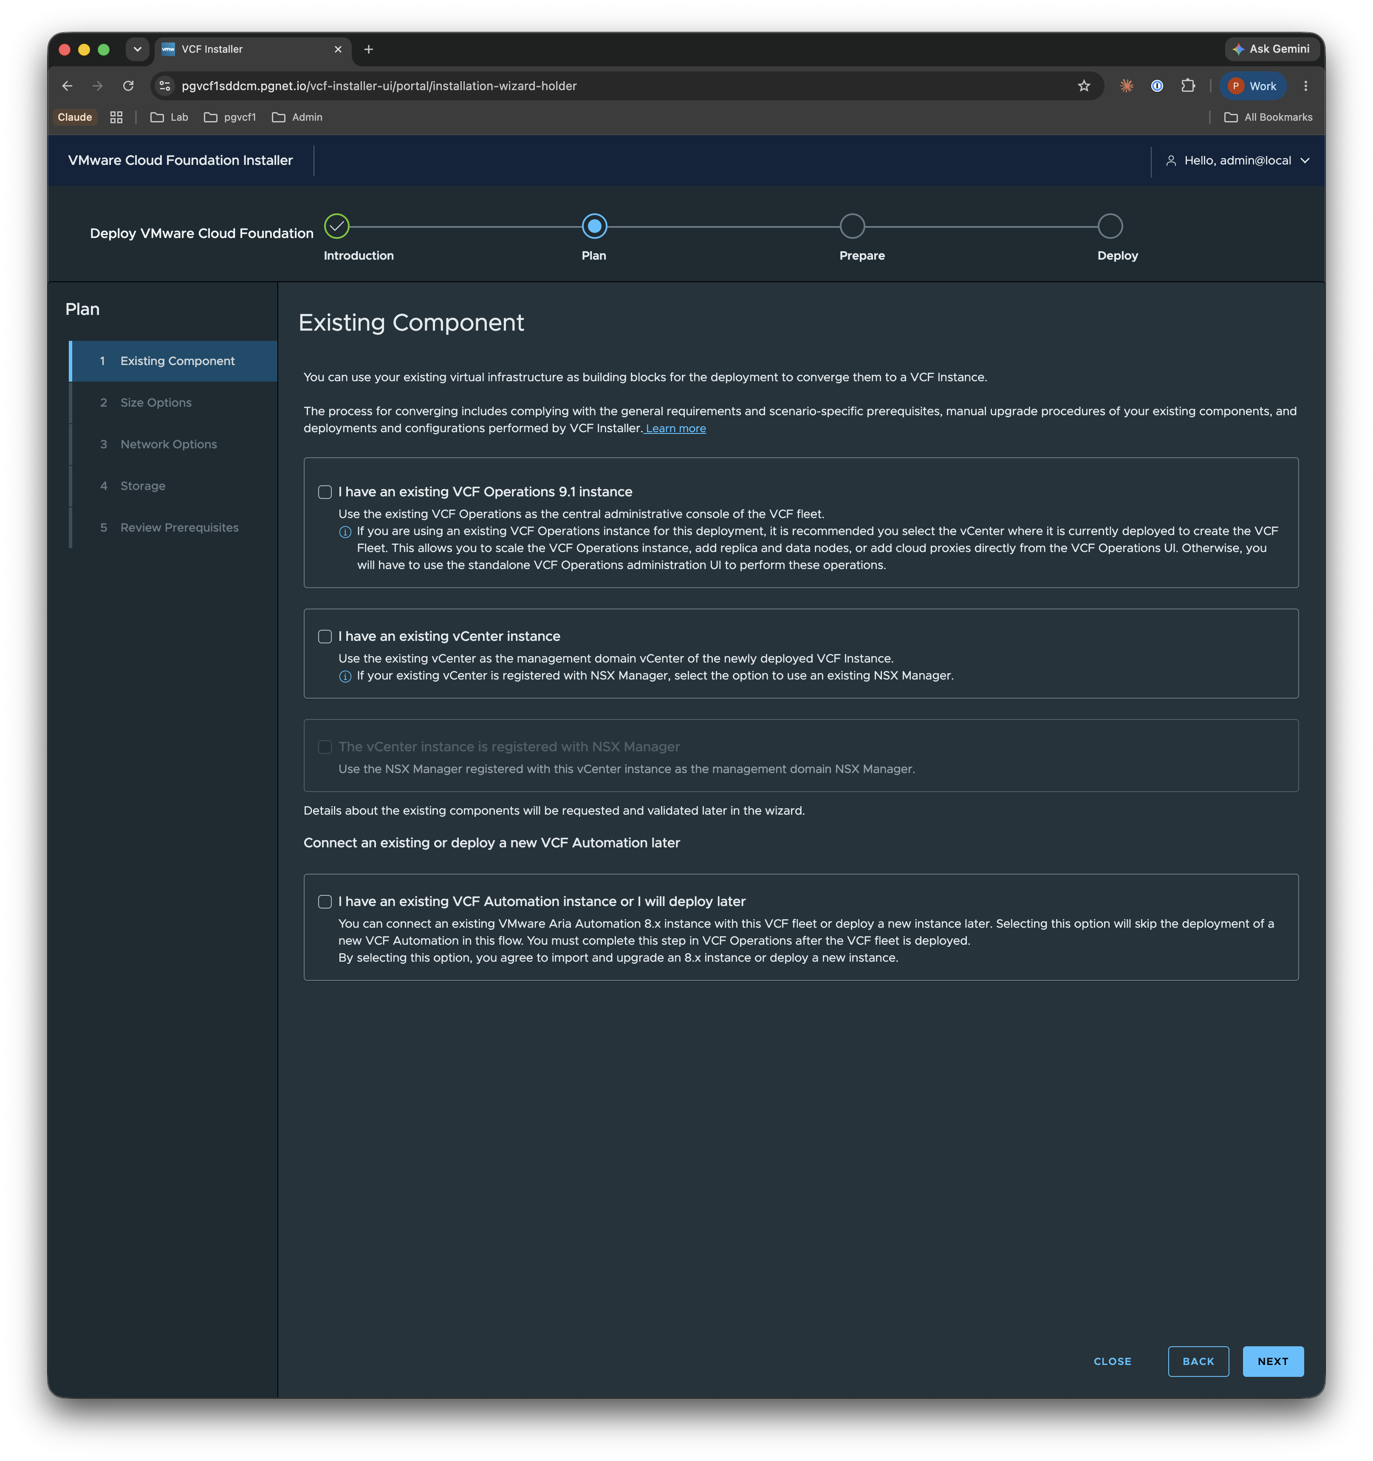Screen dimensions: 1373x1461
Task: Reload the page with the refresh icon
Action: click(129, 86)
